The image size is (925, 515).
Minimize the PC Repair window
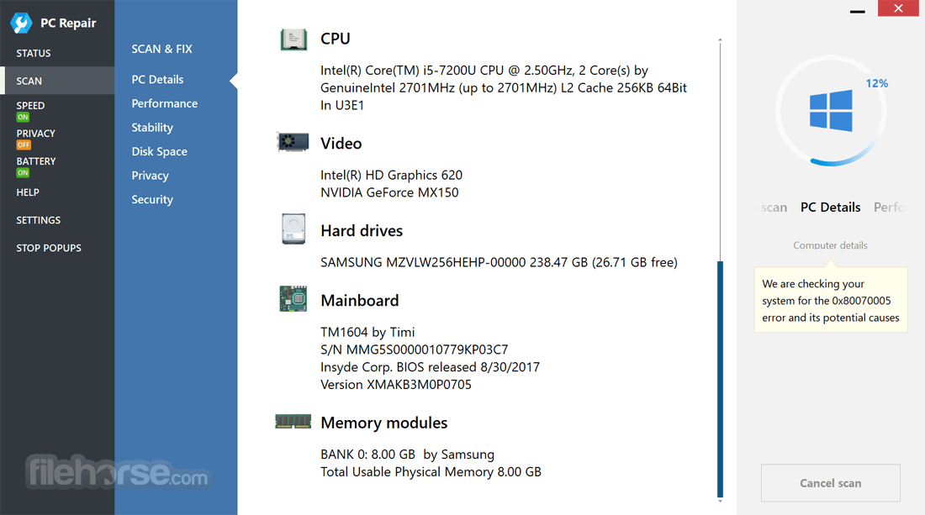point(857,10)
